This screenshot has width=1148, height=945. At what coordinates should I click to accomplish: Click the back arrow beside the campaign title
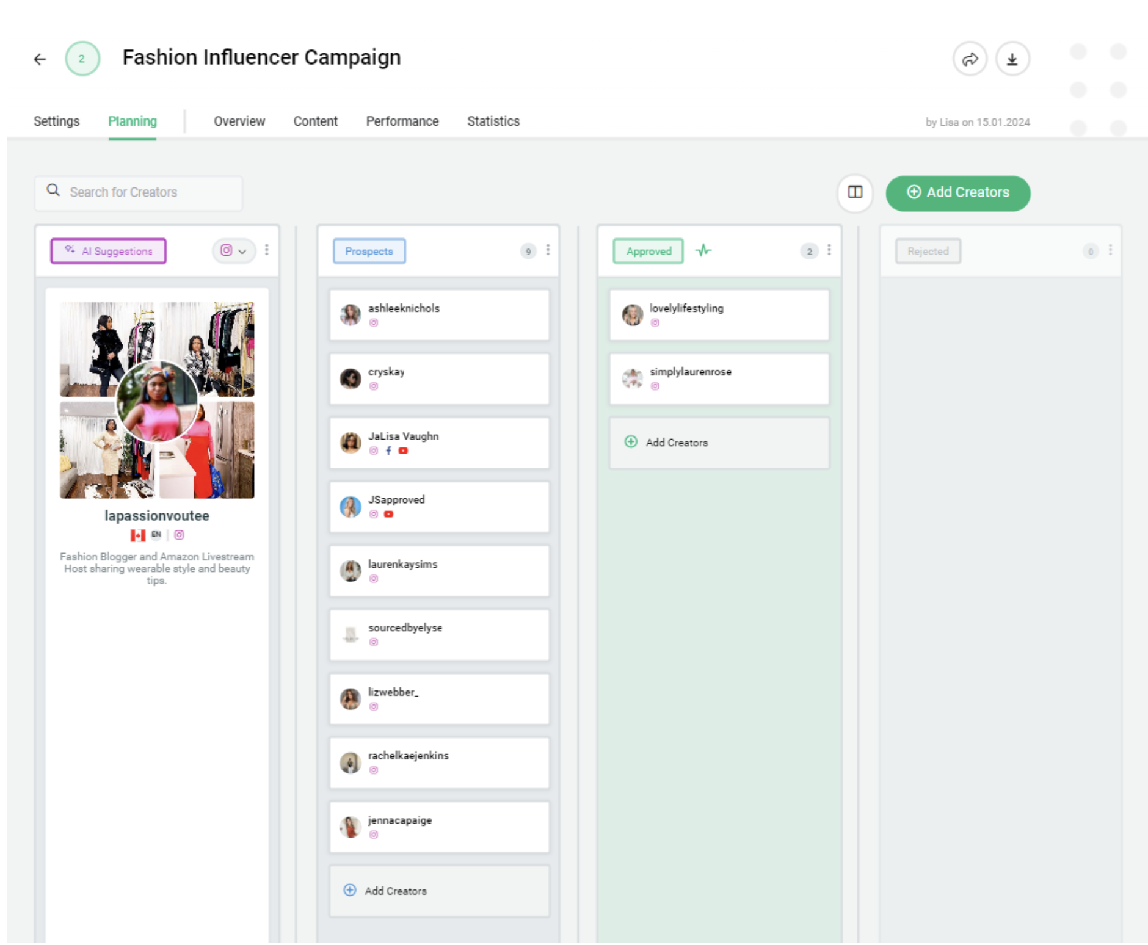pyautogui.click(x=39, y=59)
